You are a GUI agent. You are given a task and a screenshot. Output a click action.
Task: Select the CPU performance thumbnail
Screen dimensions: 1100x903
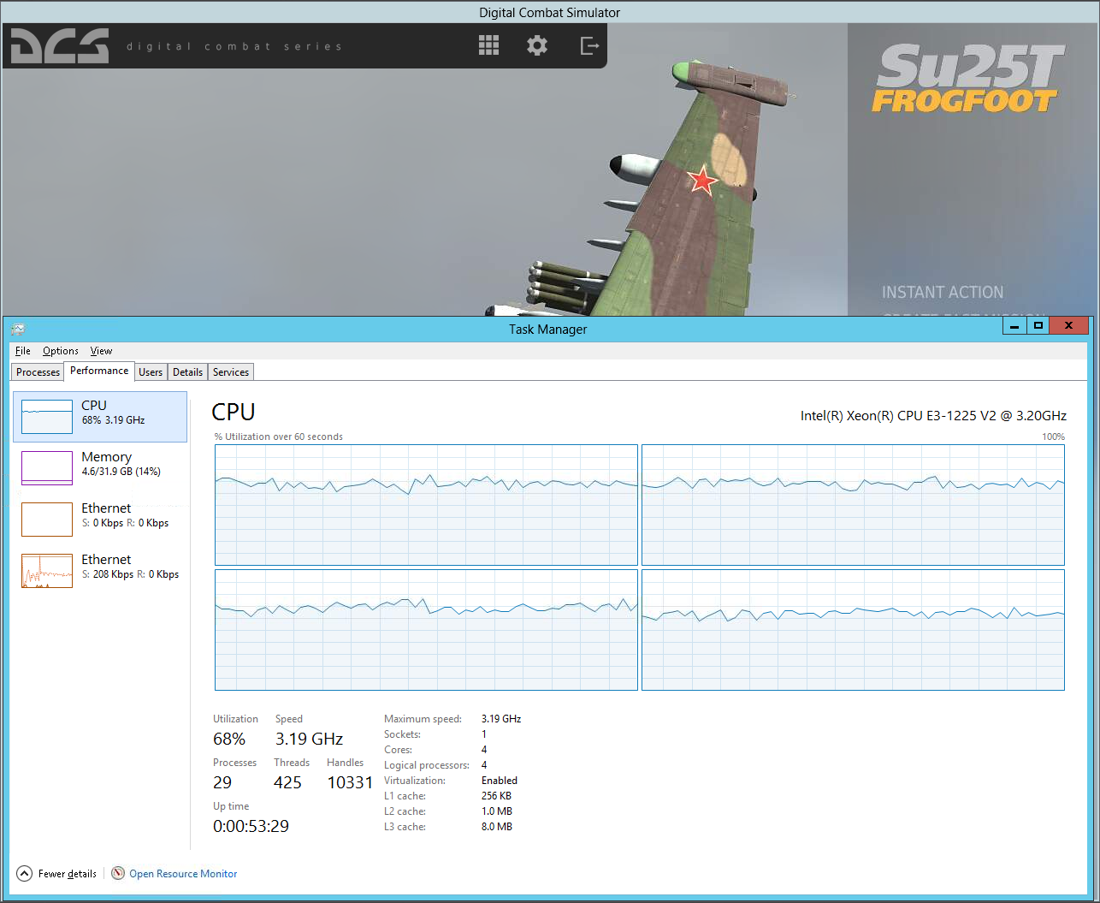coord(47,417)
